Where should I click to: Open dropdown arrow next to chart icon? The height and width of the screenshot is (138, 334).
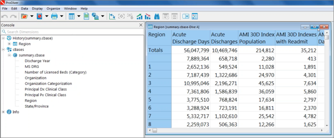pyautogui.click(x=102, y=16)
